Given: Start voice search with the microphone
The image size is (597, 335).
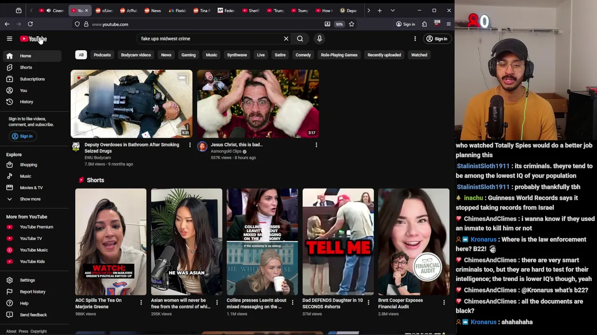Looking at the screenshot, I should [319, 39].
